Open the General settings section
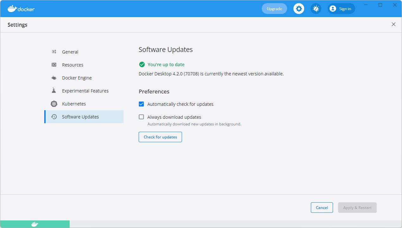Screen dimensions: 402x228 coord(70,52)
